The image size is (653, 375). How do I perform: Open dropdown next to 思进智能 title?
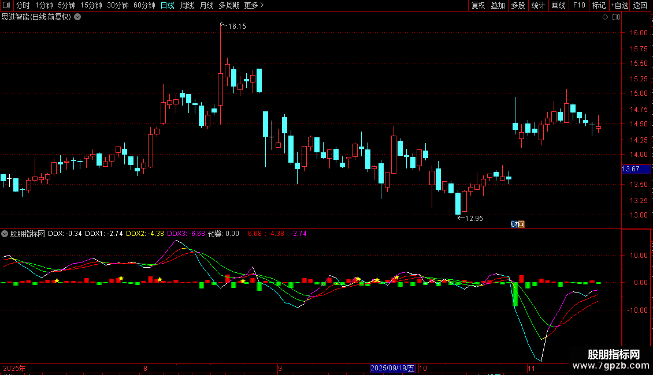tap(77, 17)
